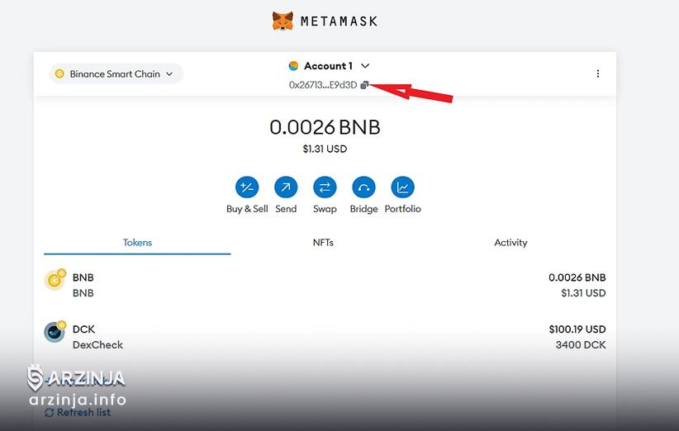Click the 0.0026 BNB amount in token list

point(577,277)
